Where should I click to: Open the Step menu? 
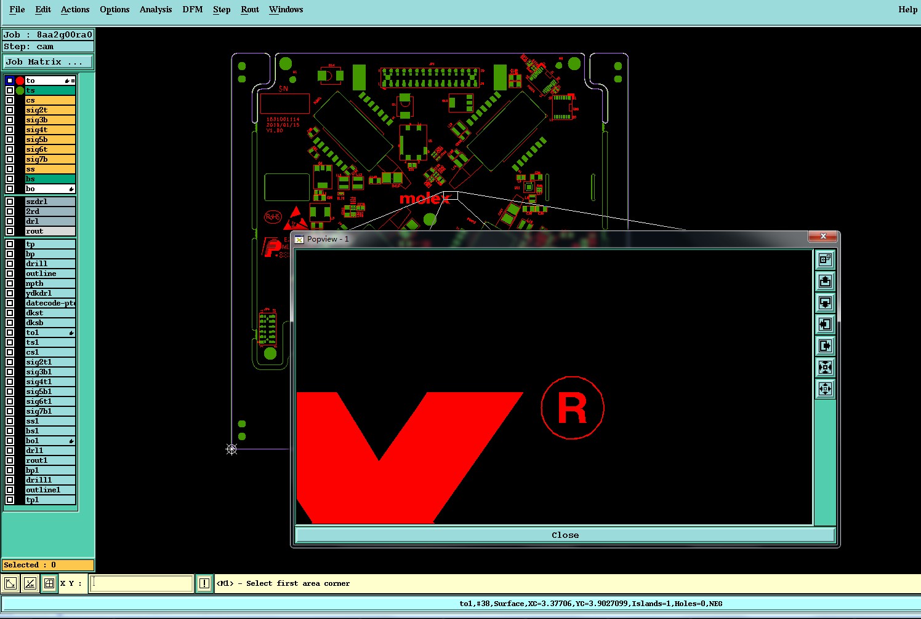pos(222,9)
